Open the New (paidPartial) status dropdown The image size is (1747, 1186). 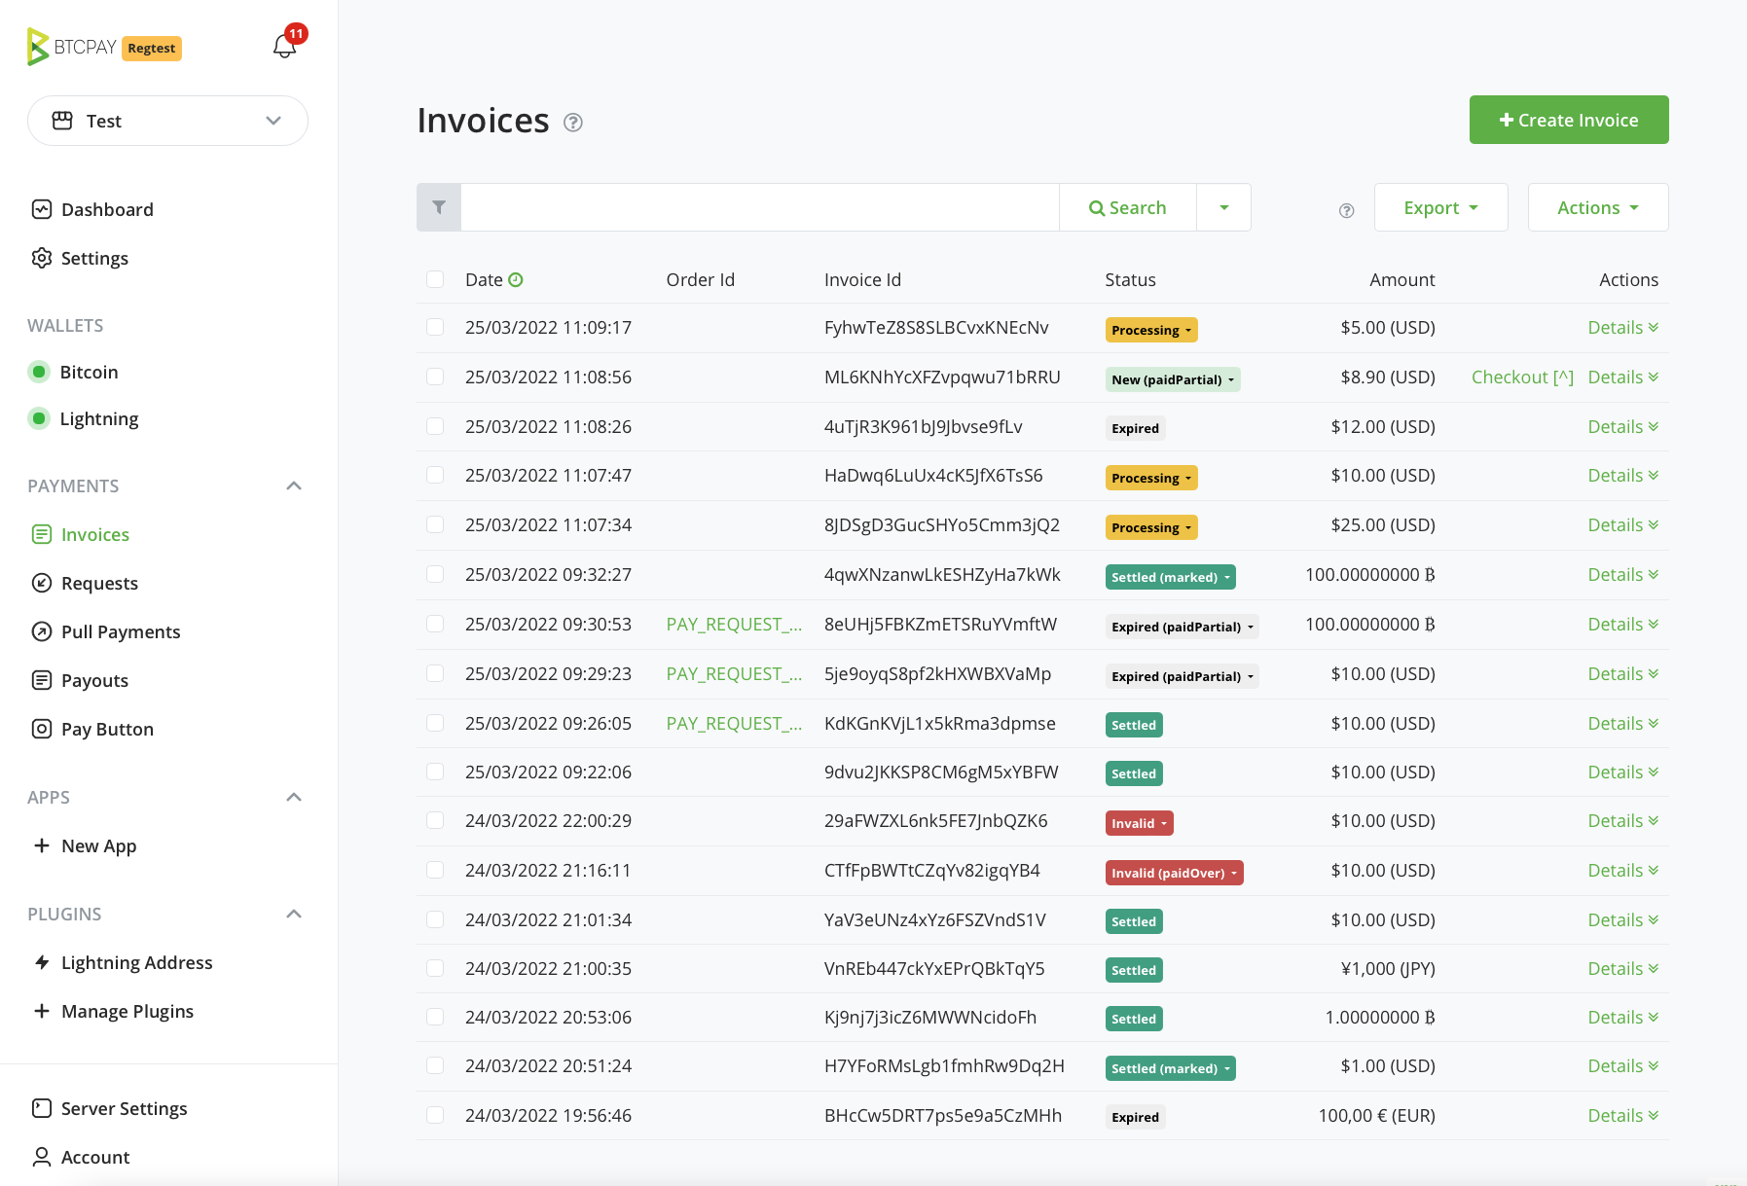[x=1173, y=379]
